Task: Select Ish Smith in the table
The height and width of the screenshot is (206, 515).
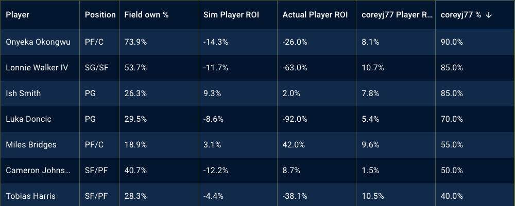Action: coord(23,93)
